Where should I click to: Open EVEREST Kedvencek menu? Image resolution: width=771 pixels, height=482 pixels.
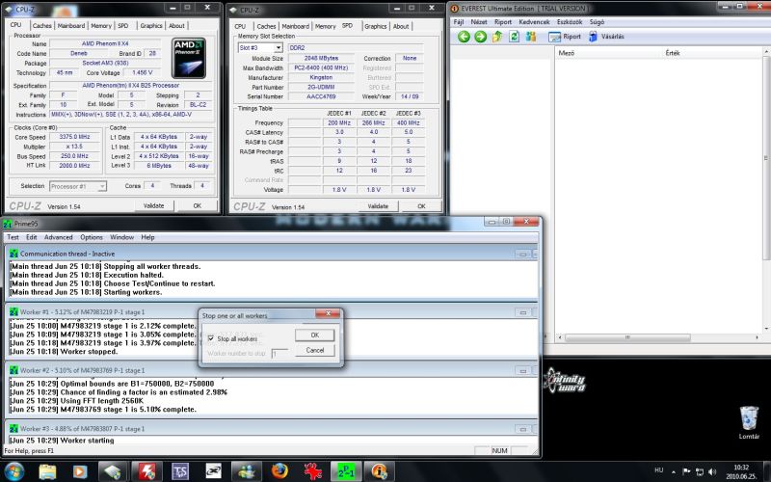534,22
